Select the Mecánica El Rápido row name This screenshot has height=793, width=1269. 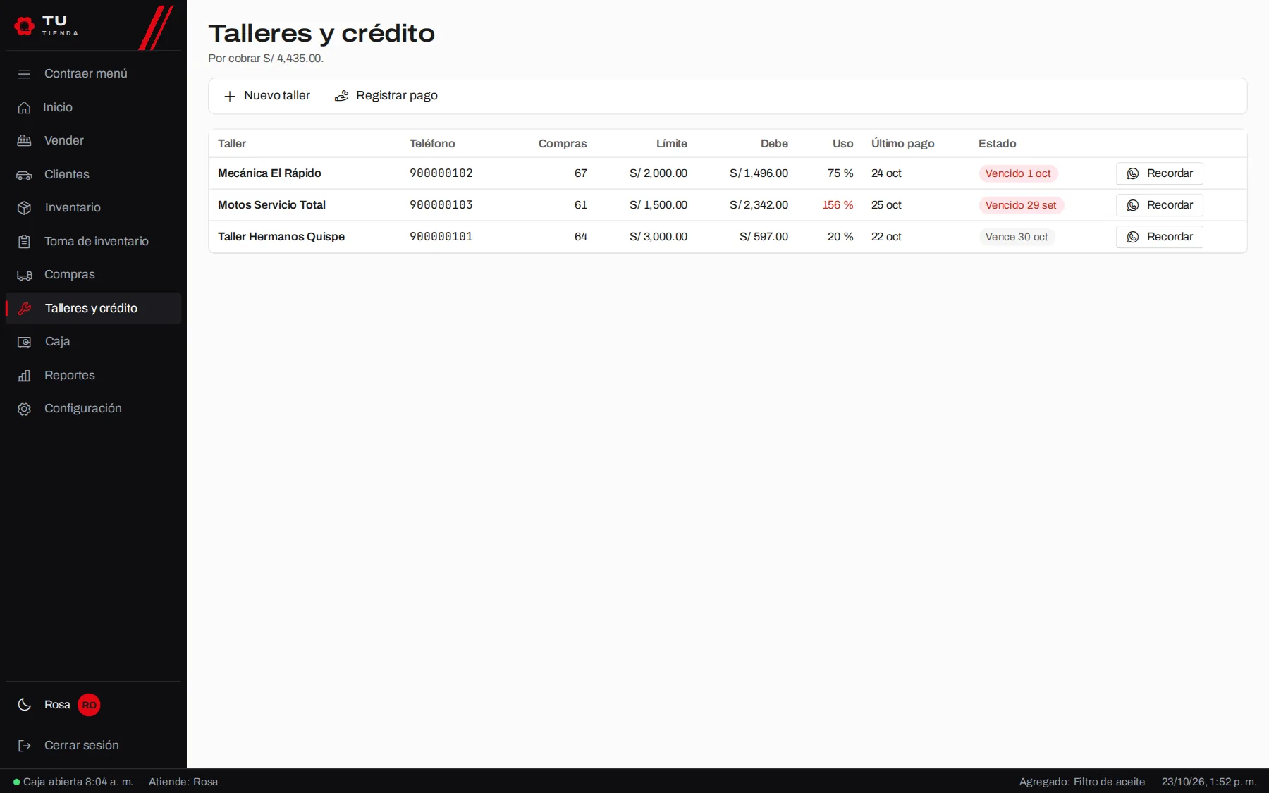tap(269, 173)
